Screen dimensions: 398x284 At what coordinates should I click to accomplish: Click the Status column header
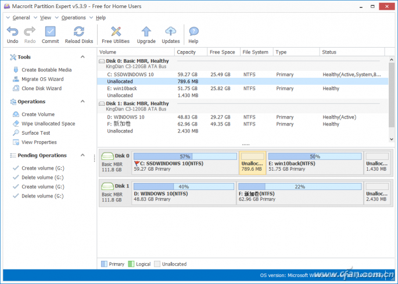[352, 52]
